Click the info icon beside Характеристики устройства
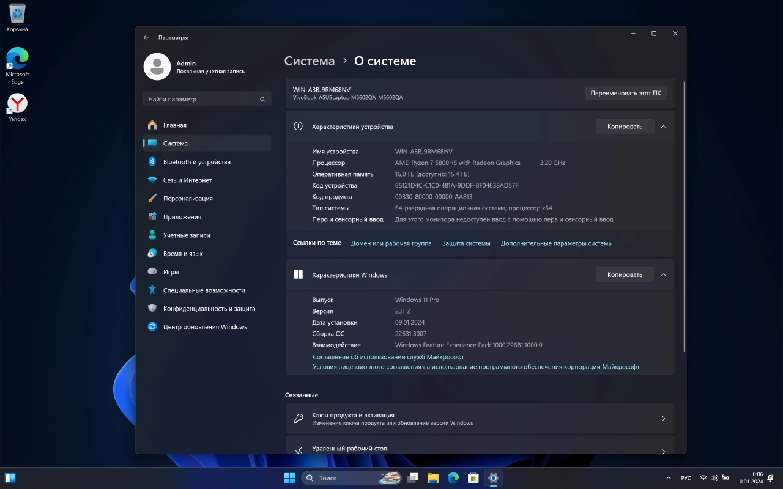 (x=299, y=127)
